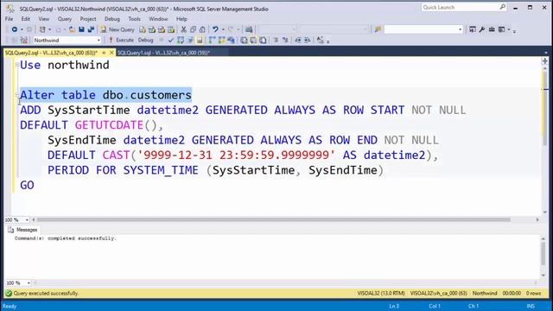Click the Navigate Backward arrow icon

click(x=15, y=29)
